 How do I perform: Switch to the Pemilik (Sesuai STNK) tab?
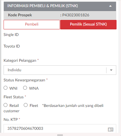(88, 24)
